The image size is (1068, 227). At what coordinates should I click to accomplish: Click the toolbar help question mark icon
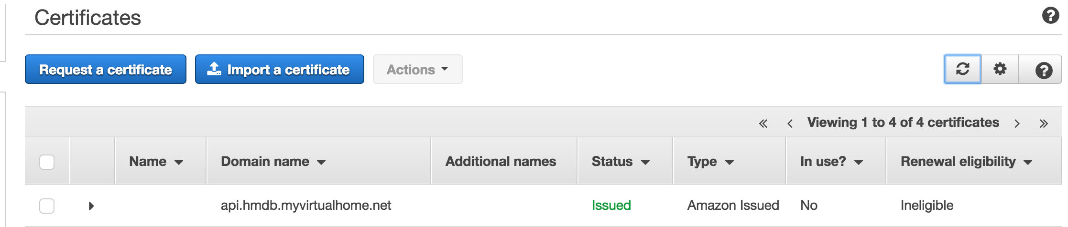click(1044, 70)
